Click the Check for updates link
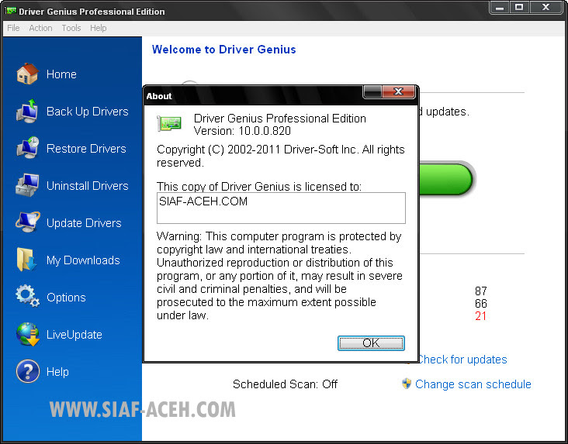The width and height of the screenshot is (568, 444). point(462,360)
